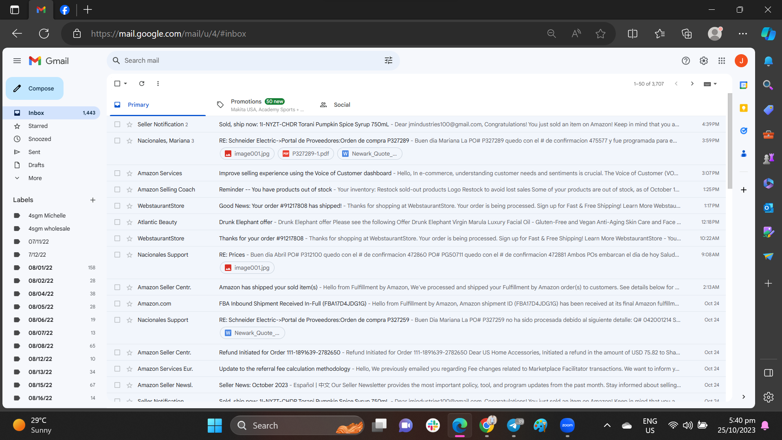Open the Google apps grid
Screen dimensions: 782x440
click(x=721, y=61)
